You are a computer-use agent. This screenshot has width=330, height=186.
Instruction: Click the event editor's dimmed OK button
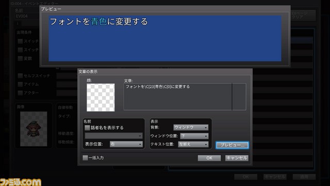coord(245,177)
